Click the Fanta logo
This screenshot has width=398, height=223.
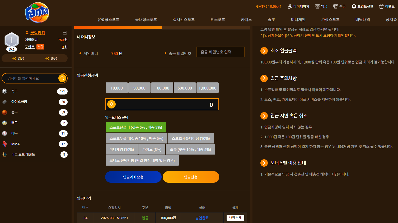[37, 13]
